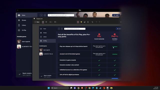Open the taskbar clock and date
The height and width of the screenshot is (90, 160).
156,88
